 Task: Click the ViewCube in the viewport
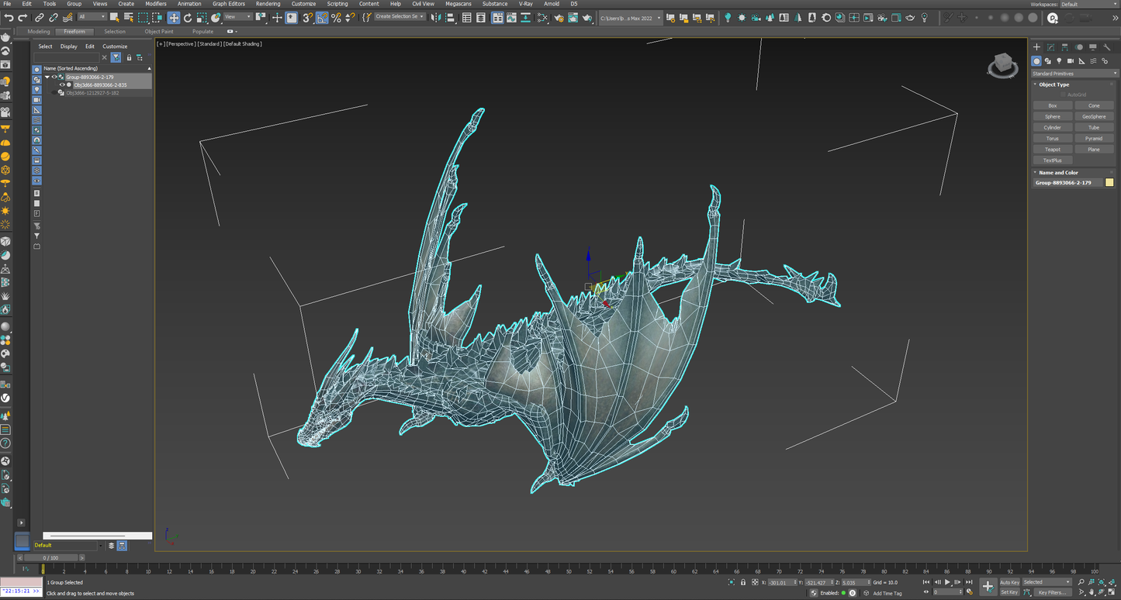1002,65
